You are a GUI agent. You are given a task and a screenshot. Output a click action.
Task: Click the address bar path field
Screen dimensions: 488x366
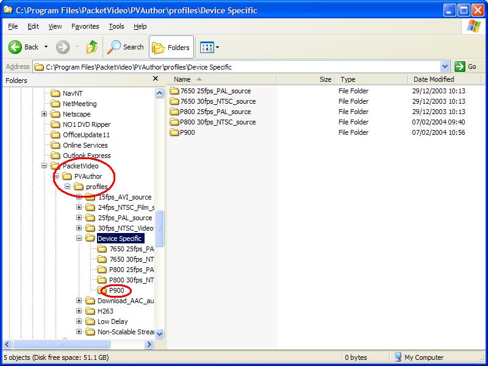[x=237, y=66]
